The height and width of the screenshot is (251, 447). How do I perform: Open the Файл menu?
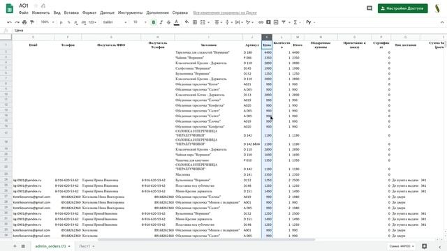click(x=23, y=13)
